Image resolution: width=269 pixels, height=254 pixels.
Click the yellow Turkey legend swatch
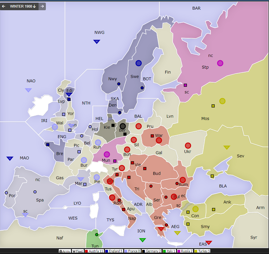coord(196,251)
